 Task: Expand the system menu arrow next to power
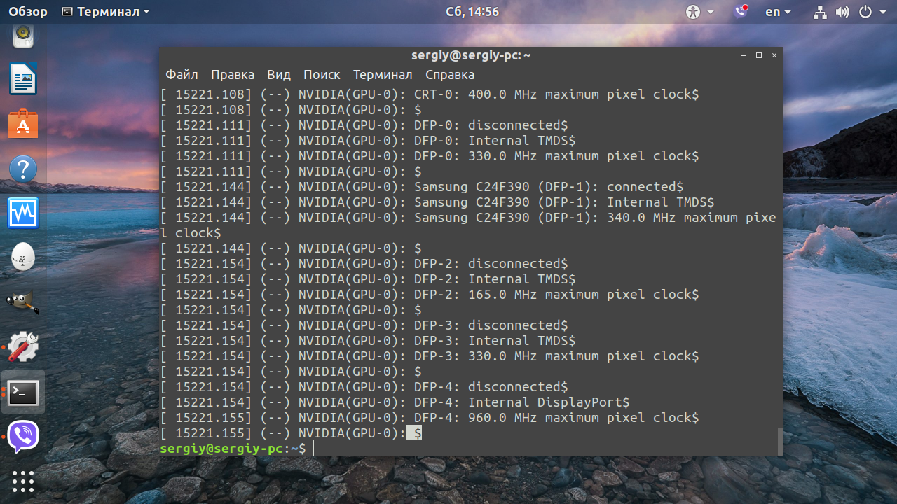(x=882, y=13)
